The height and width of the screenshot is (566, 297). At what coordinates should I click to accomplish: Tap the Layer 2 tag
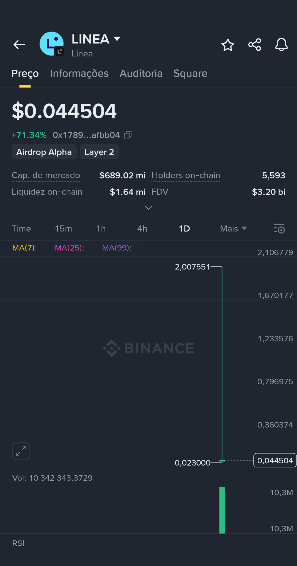coord(99,152)
